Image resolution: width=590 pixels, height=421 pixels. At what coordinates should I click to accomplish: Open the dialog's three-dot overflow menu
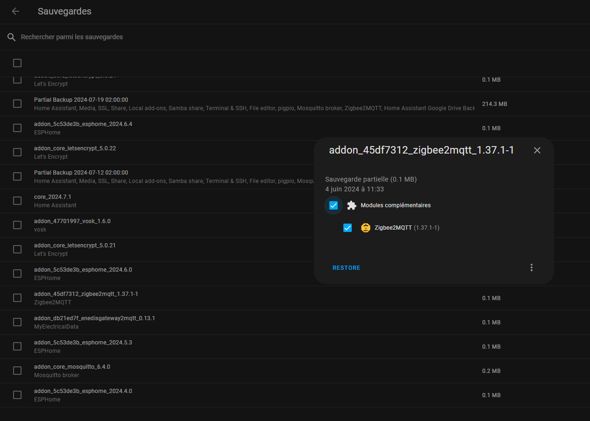click(532, 267)
